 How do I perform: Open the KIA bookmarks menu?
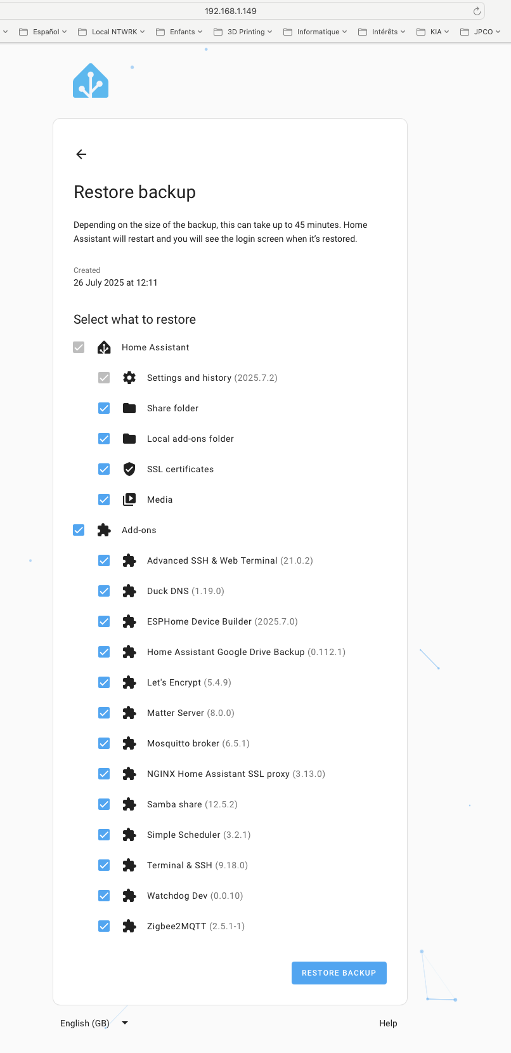pos(433,32)
